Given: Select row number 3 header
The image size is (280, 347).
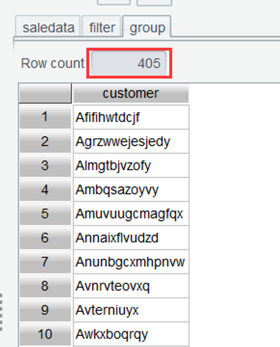Looking at the screenshot, I should coord(45,165).
